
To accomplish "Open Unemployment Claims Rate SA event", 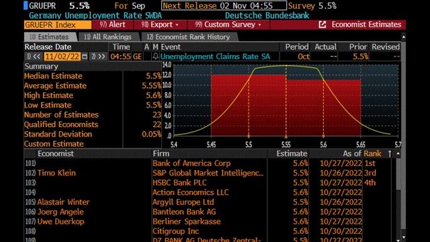I will coord(215,56).
